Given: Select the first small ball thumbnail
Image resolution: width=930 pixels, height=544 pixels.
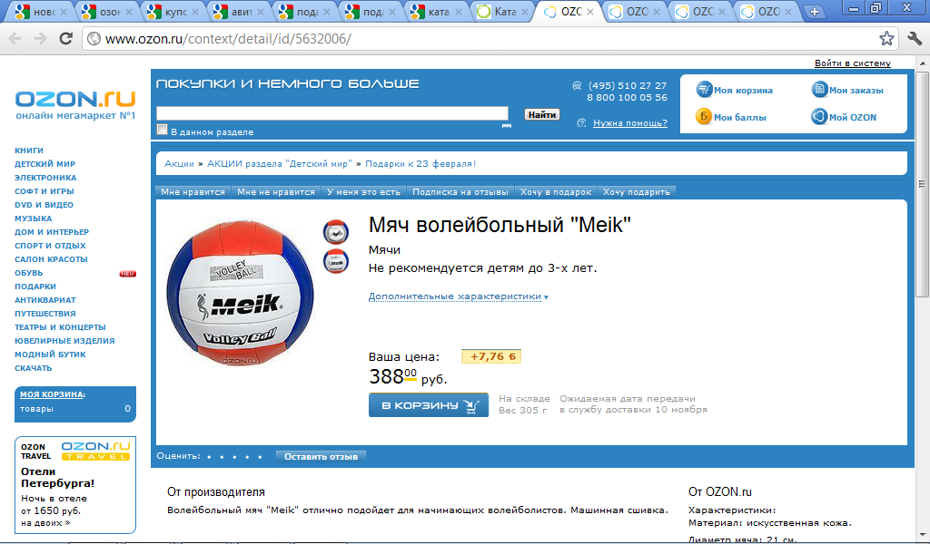Looking at the screenshot, I should [336, 231].
